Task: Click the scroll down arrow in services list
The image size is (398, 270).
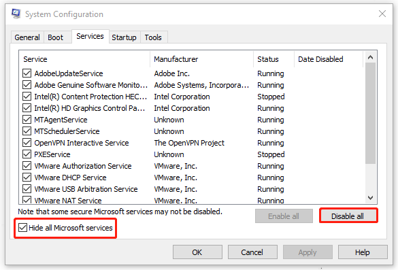Action: click(370, 198)
